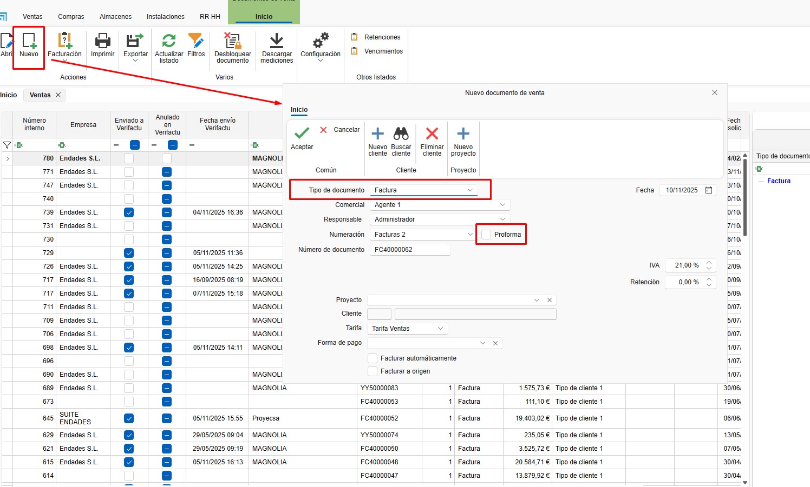Open the Almacenes menu
The image size is (810, 487).
click(x=115, y=17)
